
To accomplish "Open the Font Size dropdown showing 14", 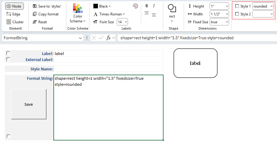I will point(122,22).
